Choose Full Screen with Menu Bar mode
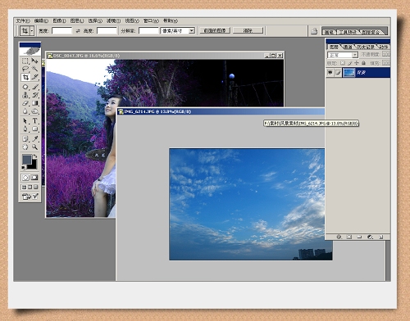 pyautogui.click(x=30, y=188)
